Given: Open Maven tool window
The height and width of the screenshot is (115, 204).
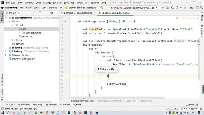Looking at the screenshot, I should point(202,17).
